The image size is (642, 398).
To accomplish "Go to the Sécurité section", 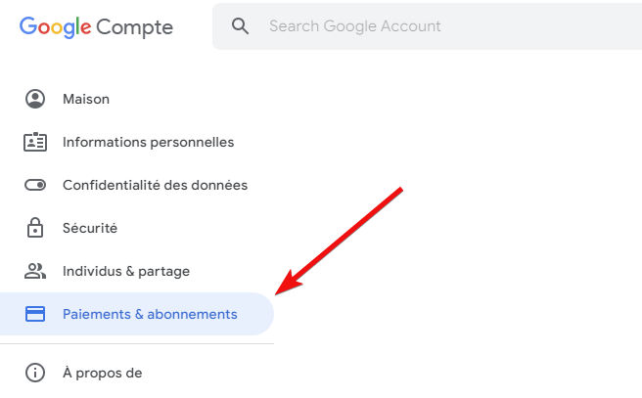I will coord(137,228).
